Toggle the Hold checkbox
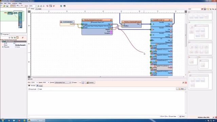Viewport: 217px width, 122px height. (38, 89)
